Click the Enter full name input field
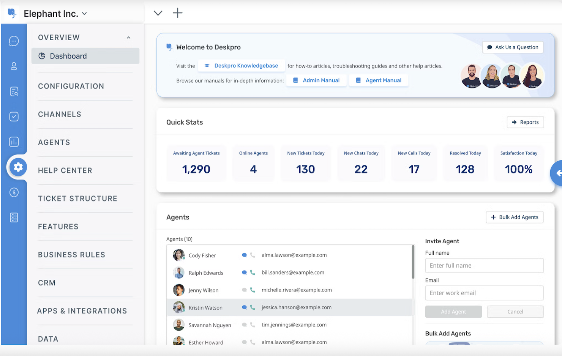The height and width of the screenshot is (356, 562). tap(484, 265)
